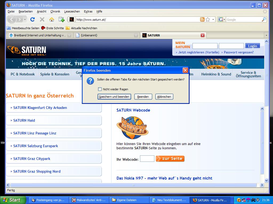Click the URL field showing saturn.at

pyautogui.click(x=138, y=20)
